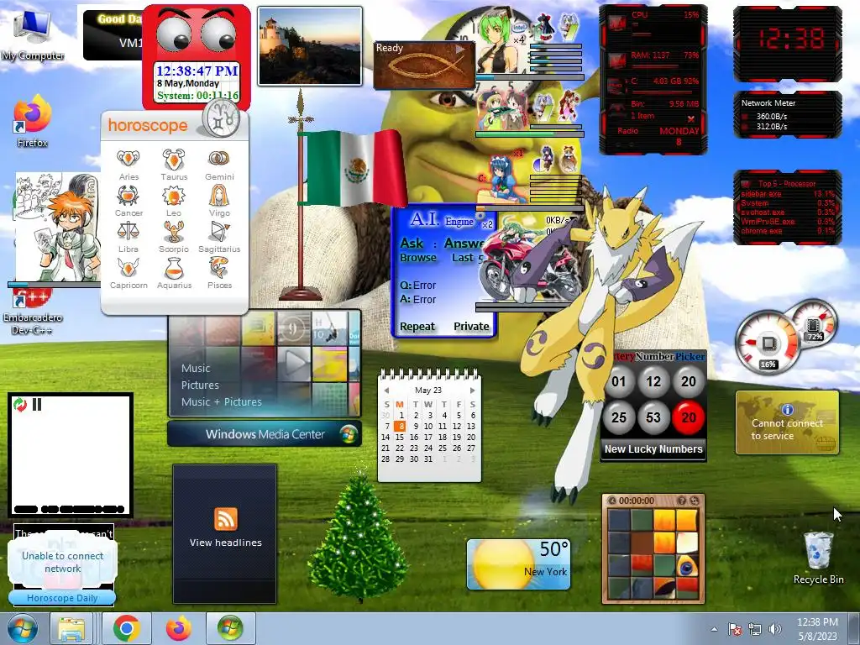Image resolution: width=860 pixels, height=645 pixels.
Task: Select Pisces in horoscope gadget
Action: [x=219, y=274]
